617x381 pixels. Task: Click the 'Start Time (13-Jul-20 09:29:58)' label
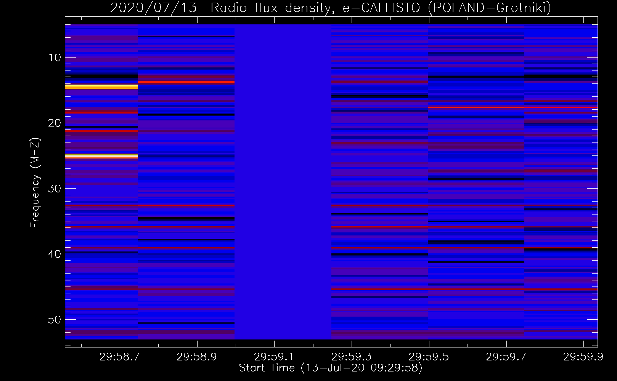click(331, 368)
